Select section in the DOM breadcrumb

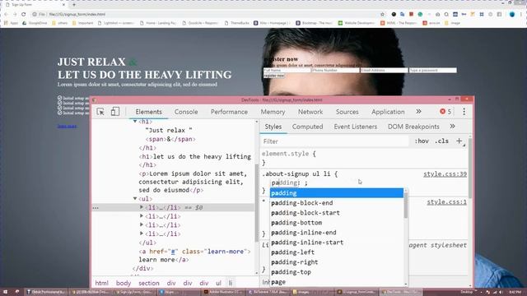click(149, 283)
